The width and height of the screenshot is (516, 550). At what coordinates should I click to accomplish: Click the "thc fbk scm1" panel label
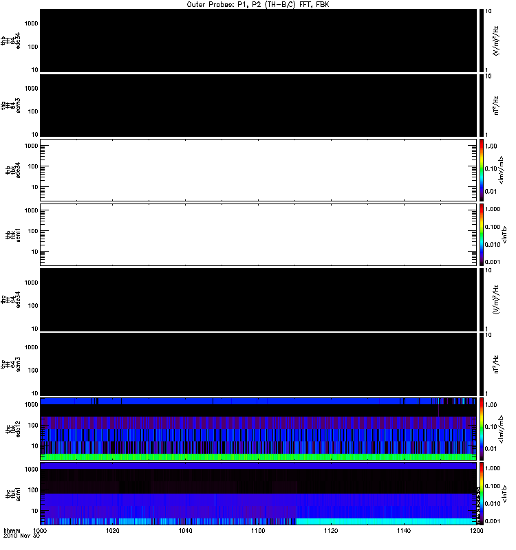click(13, 494)
